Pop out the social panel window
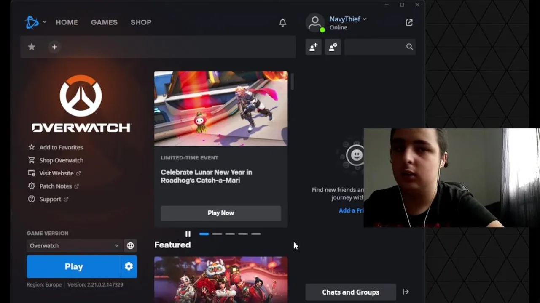Viewport: 540px width, 303px height. [409, 23]
